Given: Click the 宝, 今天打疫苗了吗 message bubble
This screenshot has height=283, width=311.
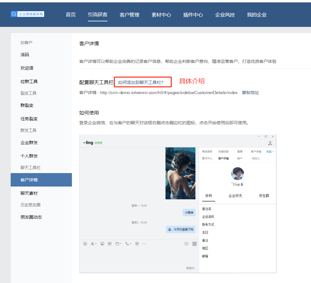Looking at the screenshot, I should coord(181,229).
